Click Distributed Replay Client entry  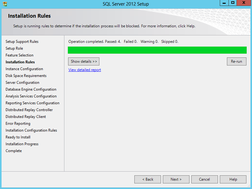(26, 117)
